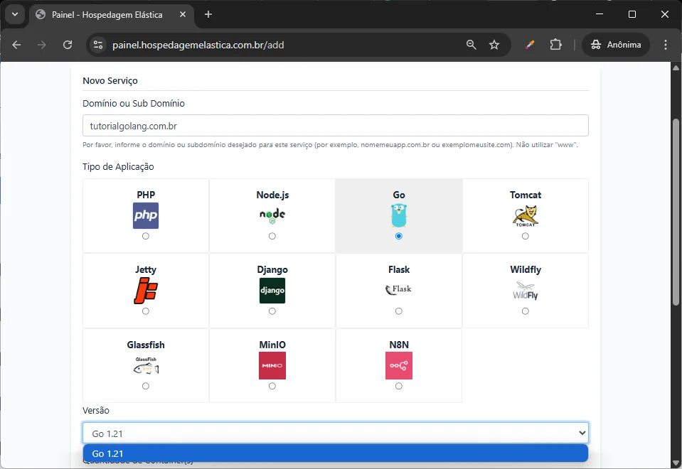682x469 pixels.
Task: Select the Go radio button
Action: click(x=399, y=236)
